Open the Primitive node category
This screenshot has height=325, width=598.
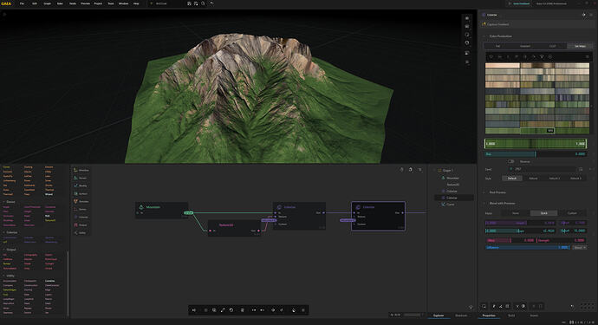[81, 170]
